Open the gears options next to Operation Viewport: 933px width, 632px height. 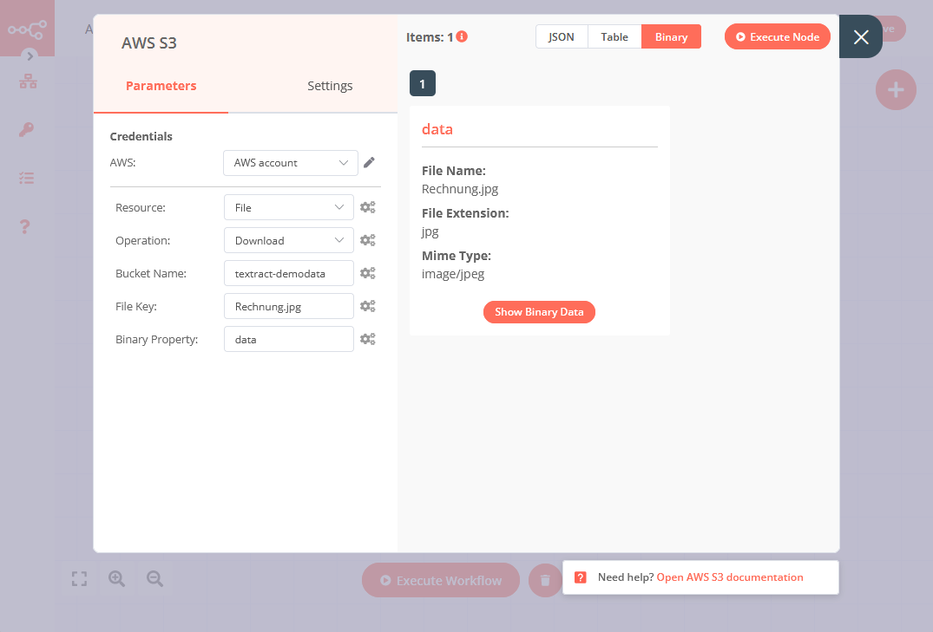pos(368,241)
